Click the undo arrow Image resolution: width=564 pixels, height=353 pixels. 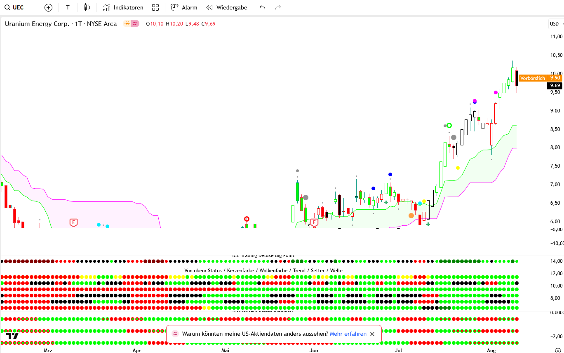click(x=262, y=7)
